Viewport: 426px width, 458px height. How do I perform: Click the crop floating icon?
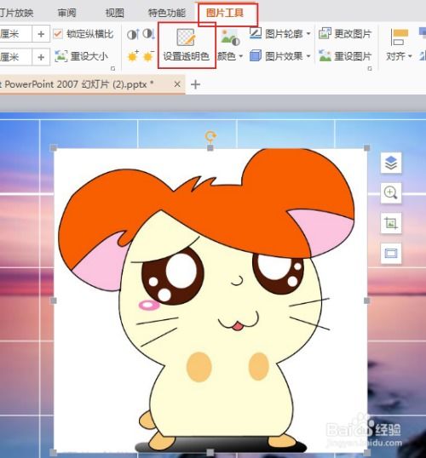(x=391, y=223)
